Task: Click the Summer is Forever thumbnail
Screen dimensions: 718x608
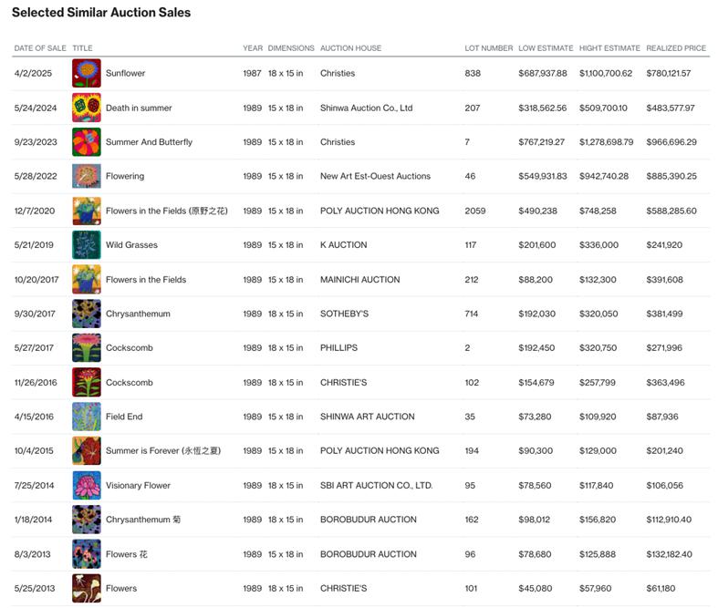Action: [x=87, y=451]
